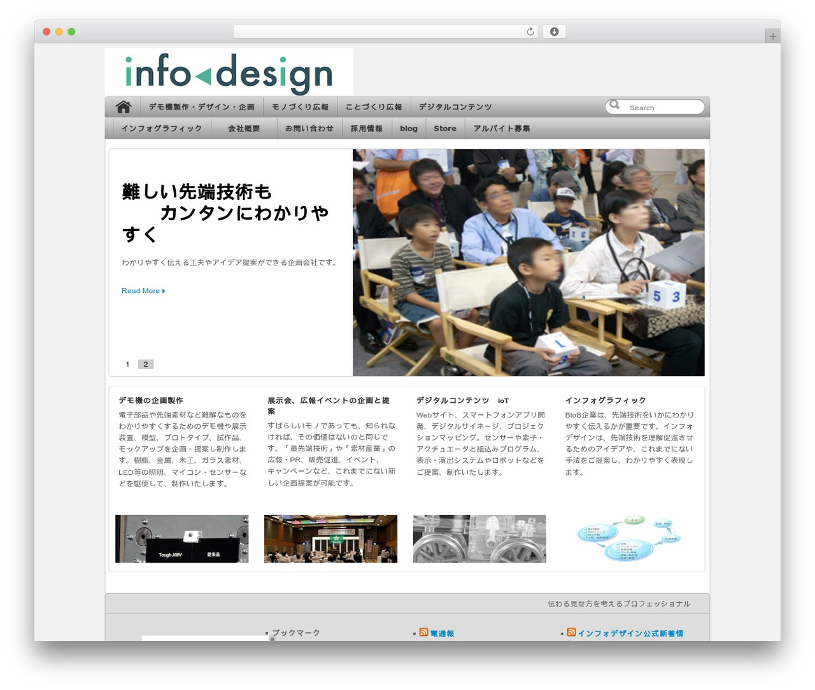The height and width of the screenshot is (690, 815).
Task: Switch to slide 2
Action: point(146,364)
